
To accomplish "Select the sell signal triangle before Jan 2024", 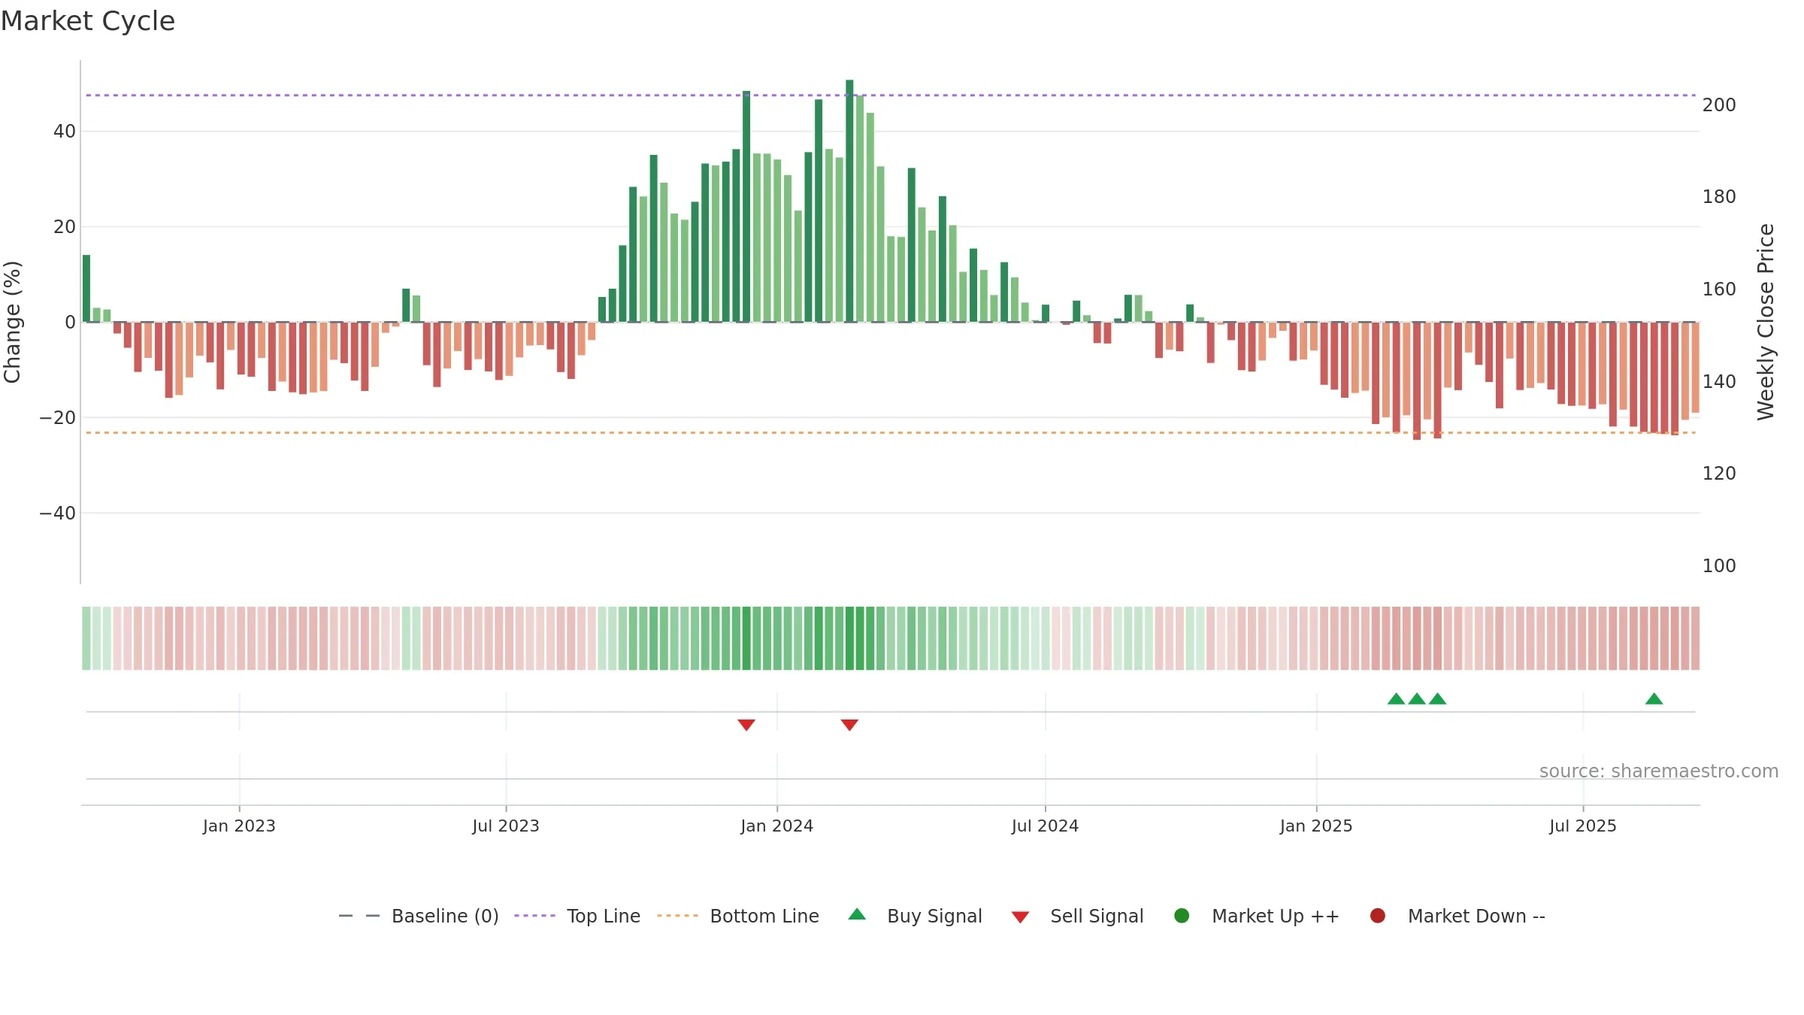I will (x=746, y=725).
